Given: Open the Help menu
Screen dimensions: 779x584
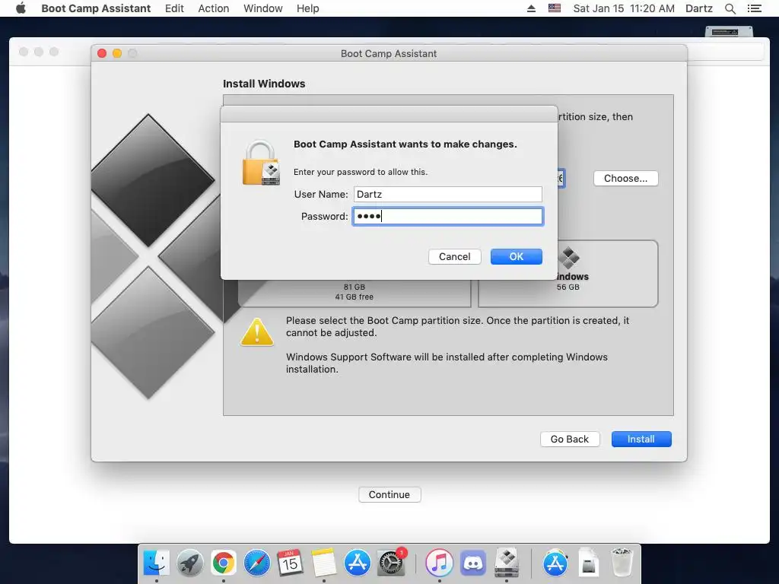Looking at the screenshot, I should click(307, 8).
